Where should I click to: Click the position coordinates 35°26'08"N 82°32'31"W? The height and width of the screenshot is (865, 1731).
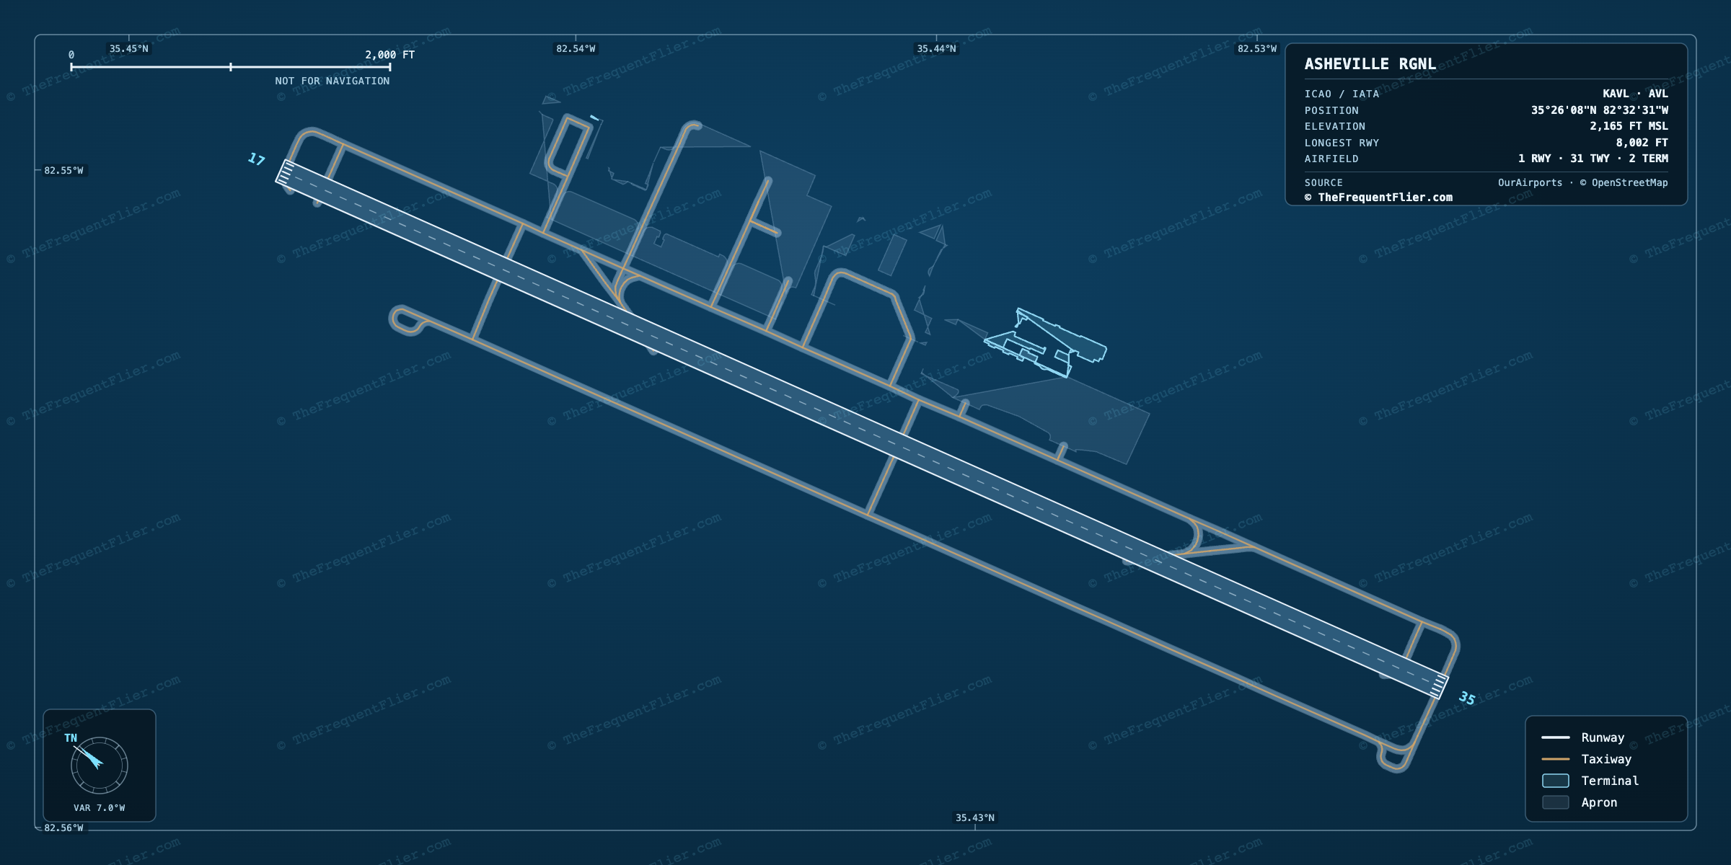(x=1599, y=110)
